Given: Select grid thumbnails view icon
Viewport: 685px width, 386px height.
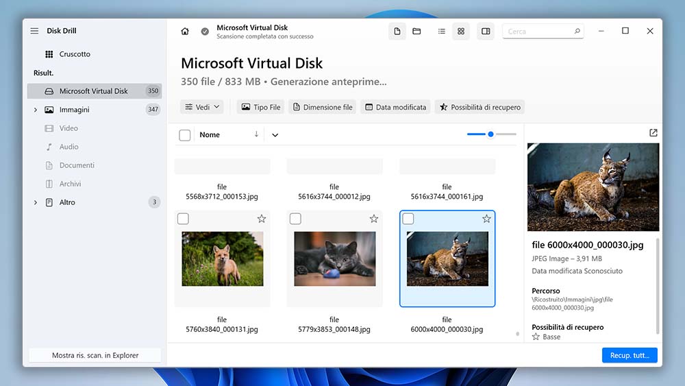Looking at the screenshot, I should (461, 31).
